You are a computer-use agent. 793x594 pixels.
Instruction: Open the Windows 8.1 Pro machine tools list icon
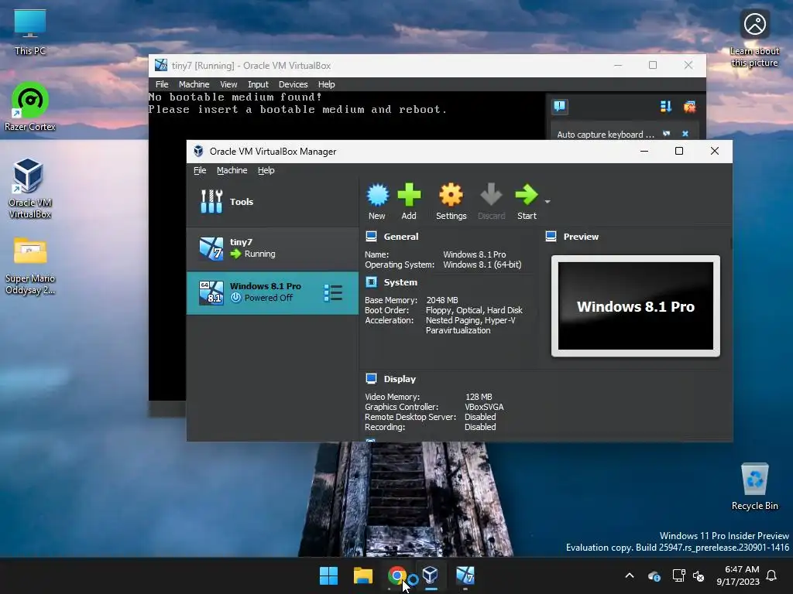click(x=333, y=293)
